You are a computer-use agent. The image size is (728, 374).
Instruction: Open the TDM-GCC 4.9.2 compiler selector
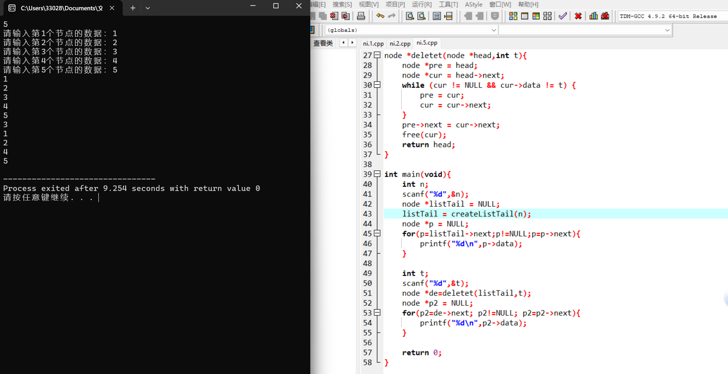(673, 16)
